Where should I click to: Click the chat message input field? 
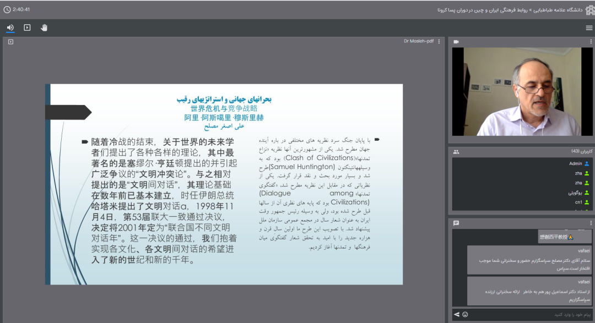(529, 314)
